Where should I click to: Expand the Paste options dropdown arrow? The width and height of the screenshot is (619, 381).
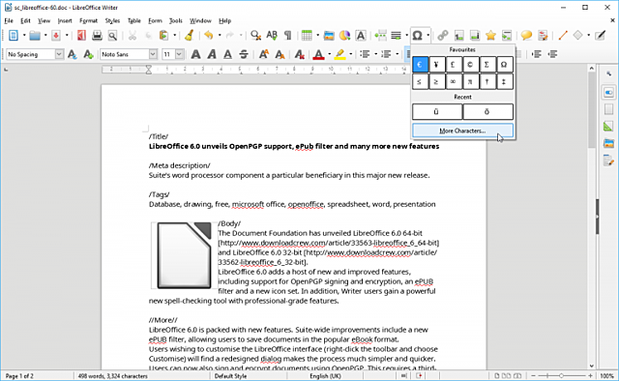(x=174, y=36)
